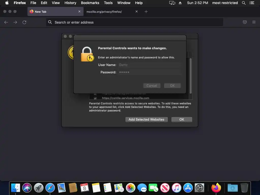
Task: Click the eject icon in menu bar
Action: tap(180, 3)
